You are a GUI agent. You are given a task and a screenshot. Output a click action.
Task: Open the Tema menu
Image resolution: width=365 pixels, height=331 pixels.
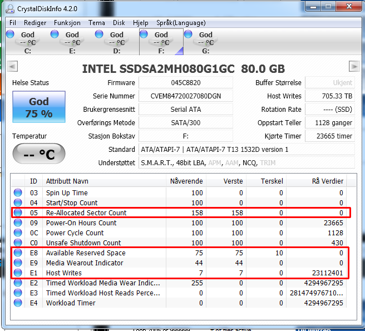[x=96, y=23]
